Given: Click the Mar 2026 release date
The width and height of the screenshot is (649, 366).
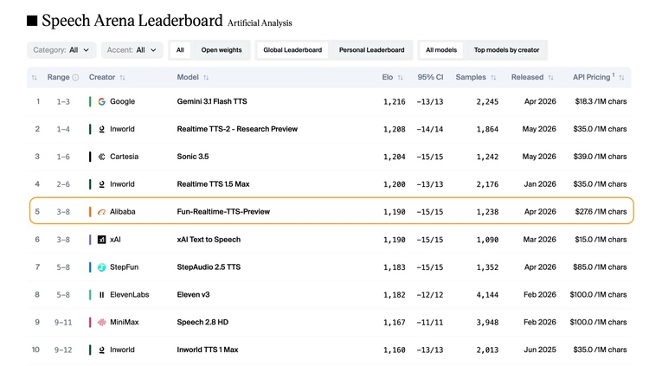Looking at the screenshot, I should (x=539, y=240).
